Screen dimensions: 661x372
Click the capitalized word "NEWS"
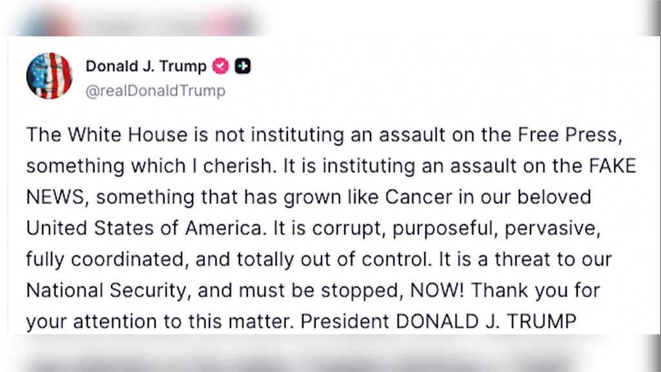point(57,198)
